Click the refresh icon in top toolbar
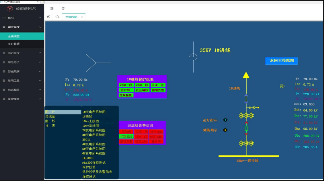The width and height of the screenshot is (324, 181). point(63,8)
